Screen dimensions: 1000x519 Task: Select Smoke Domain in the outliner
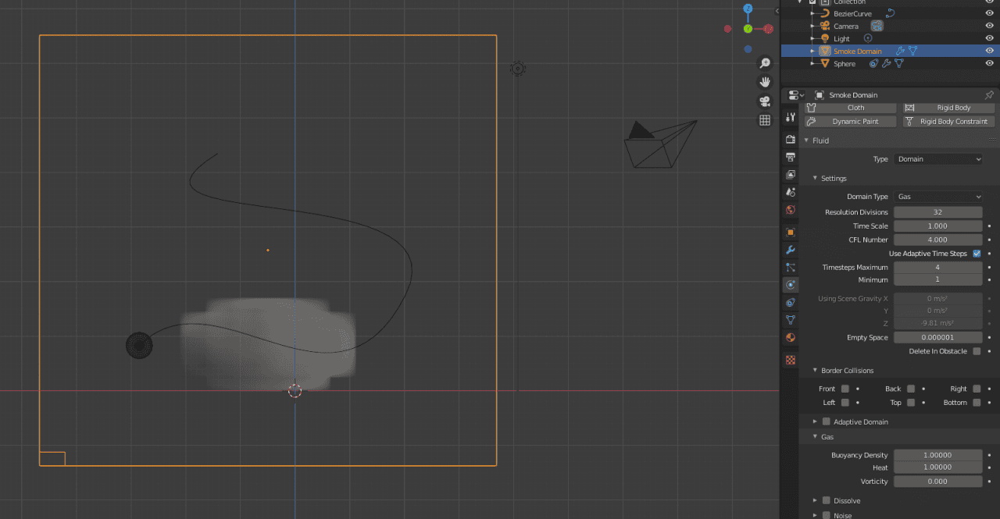(x=857, y=50)
